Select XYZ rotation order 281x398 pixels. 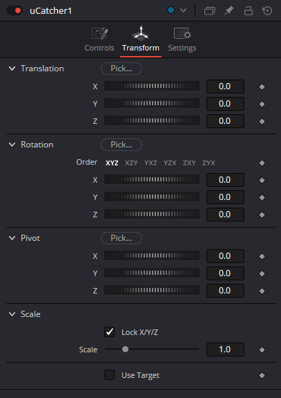112,163
